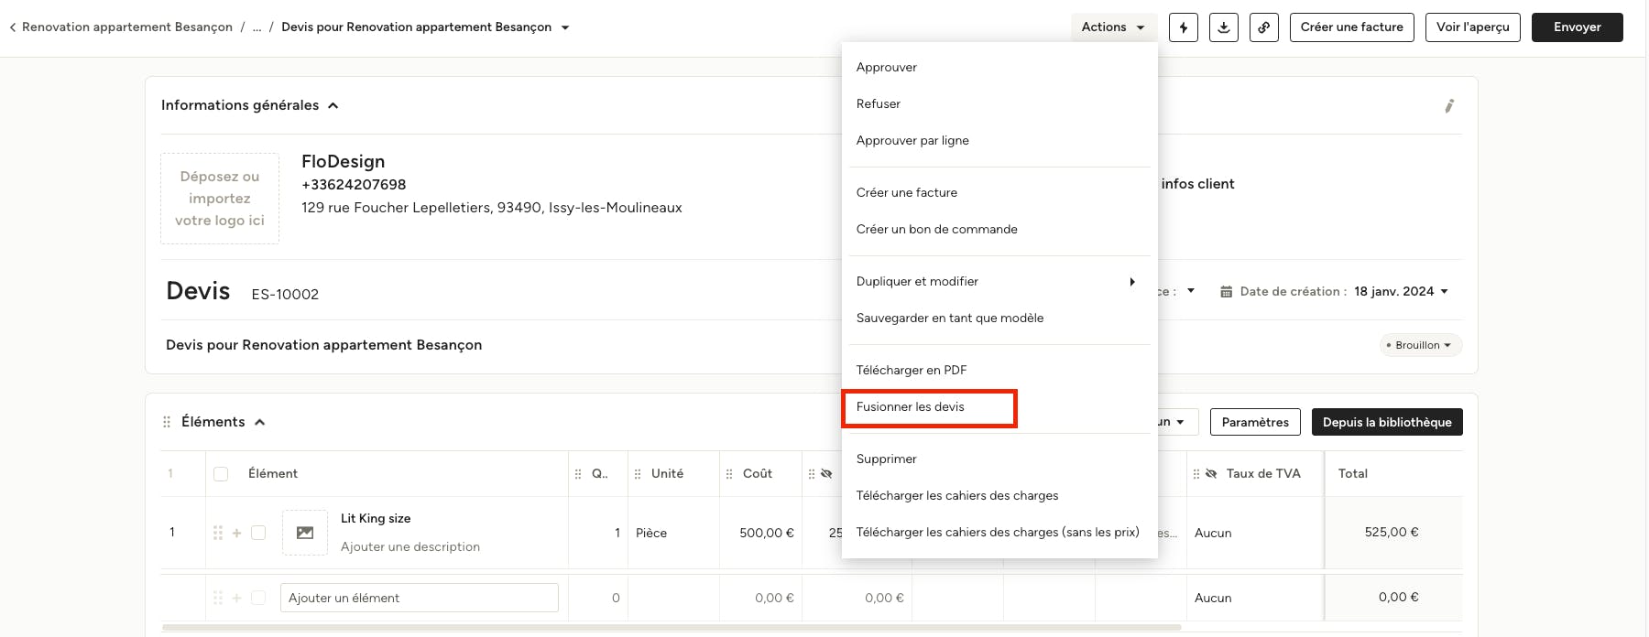Check the Lit King size row checkbox
The width and height of the screenshot is (1649, 637).
258,533
